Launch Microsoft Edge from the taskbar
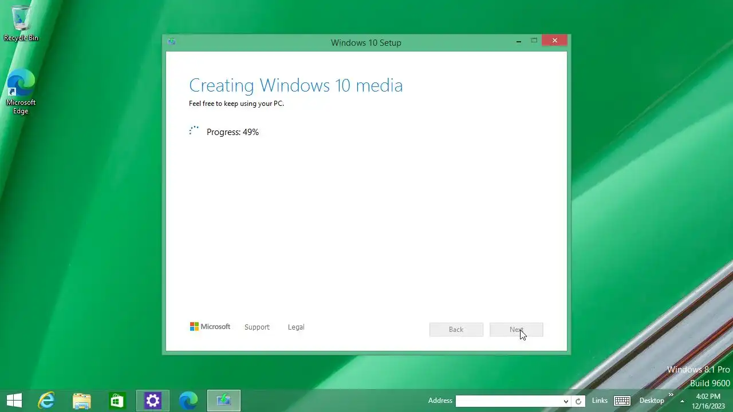Screen dimensions: 733x412 (x=188, y=401)
